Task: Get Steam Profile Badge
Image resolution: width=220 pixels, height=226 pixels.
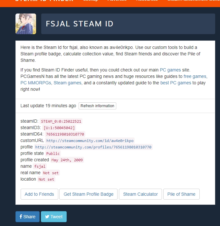Action: tap(89, 194)
